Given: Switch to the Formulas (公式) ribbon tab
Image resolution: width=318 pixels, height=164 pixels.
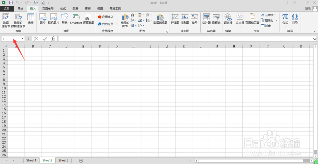Looking at the screenshot, I should (63, 9).
